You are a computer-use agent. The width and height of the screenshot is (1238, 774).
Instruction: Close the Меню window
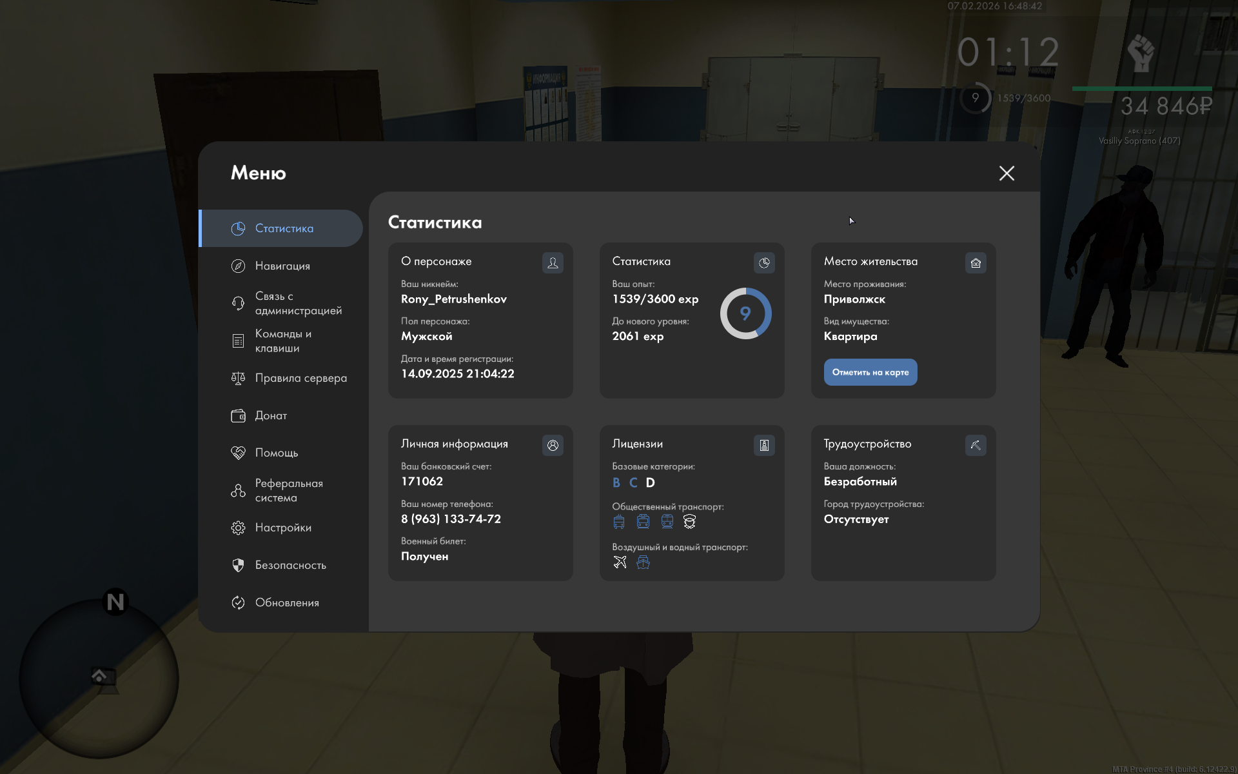coord(1007,173)
